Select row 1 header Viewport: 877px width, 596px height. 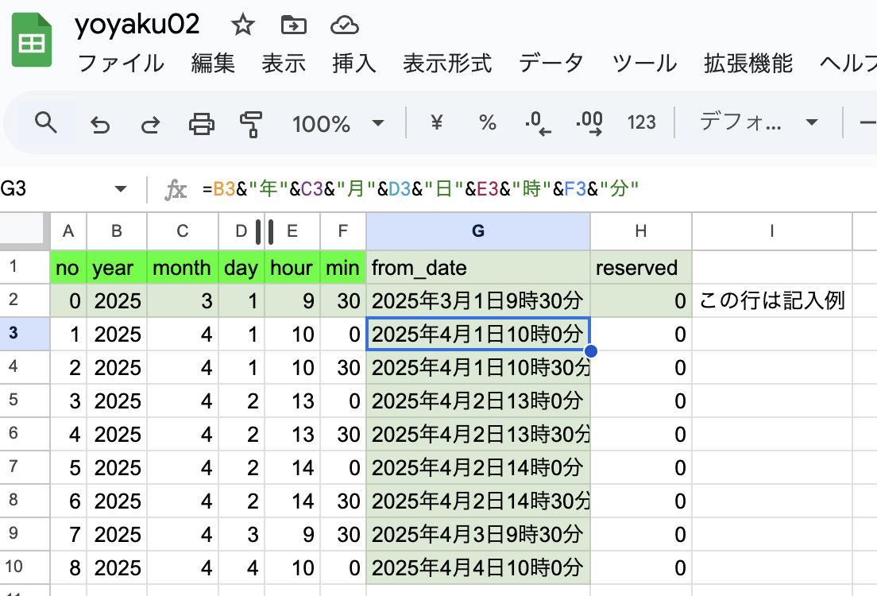pos(25,266)
